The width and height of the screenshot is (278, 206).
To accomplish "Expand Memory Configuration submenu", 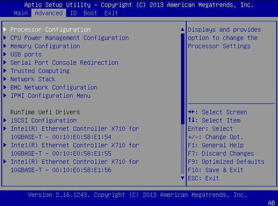I will point(45,46).
